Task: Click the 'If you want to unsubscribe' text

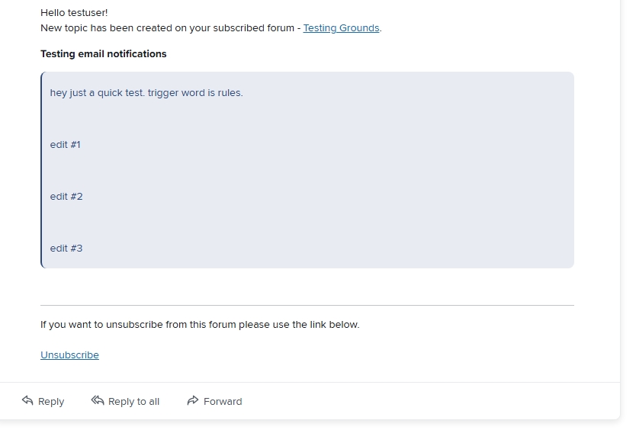Action: pyautogui.click(x=199, y=325)
